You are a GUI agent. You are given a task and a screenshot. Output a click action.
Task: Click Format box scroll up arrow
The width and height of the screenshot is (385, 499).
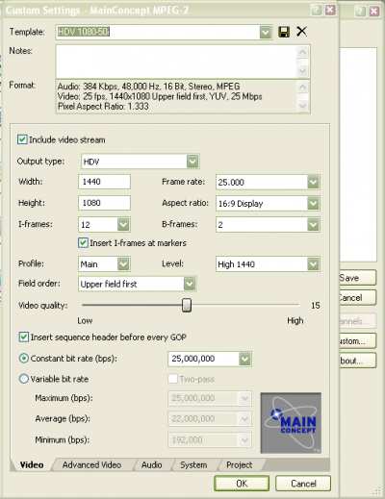302,87
